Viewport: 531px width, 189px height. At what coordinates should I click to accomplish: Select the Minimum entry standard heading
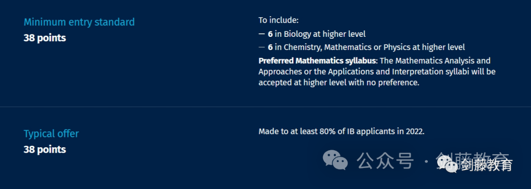(x=79, y=22)
